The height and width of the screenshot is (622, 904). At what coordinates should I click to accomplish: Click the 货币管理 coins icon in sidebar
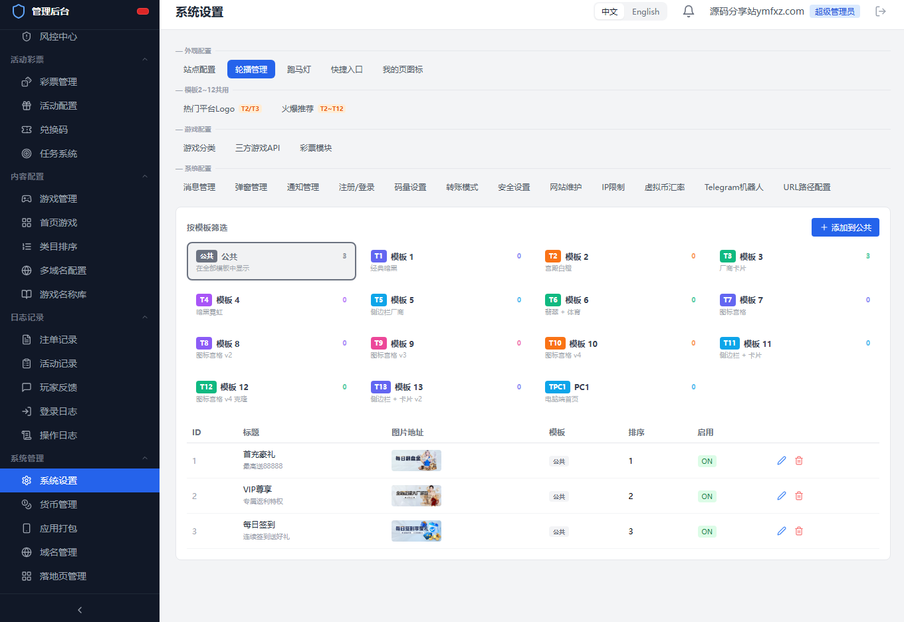pos(27,504)
